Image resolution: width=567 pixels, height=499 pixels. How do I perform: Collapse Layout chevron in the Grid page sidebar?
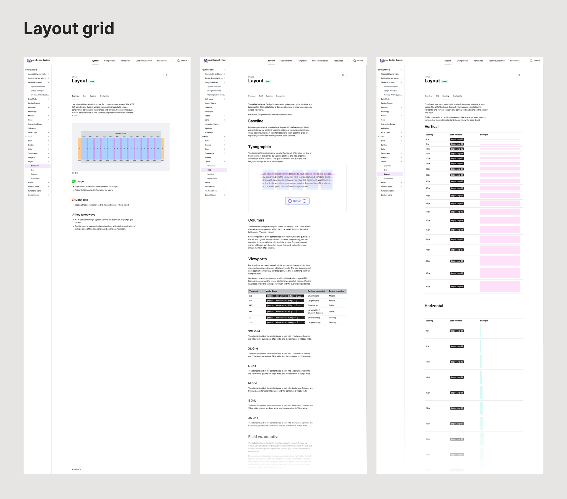[225, 162]
